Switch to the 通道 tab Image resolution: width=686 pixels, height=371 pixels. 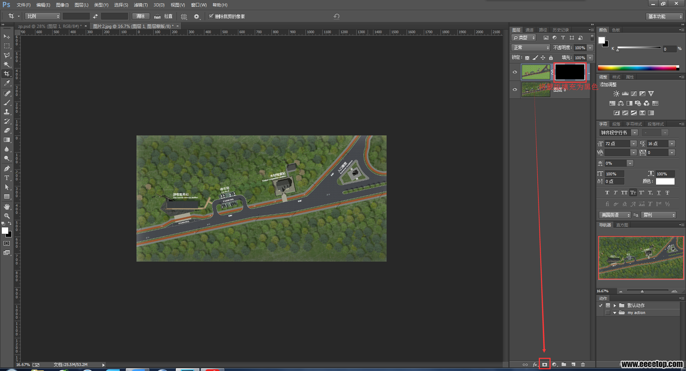pos(530,30)
